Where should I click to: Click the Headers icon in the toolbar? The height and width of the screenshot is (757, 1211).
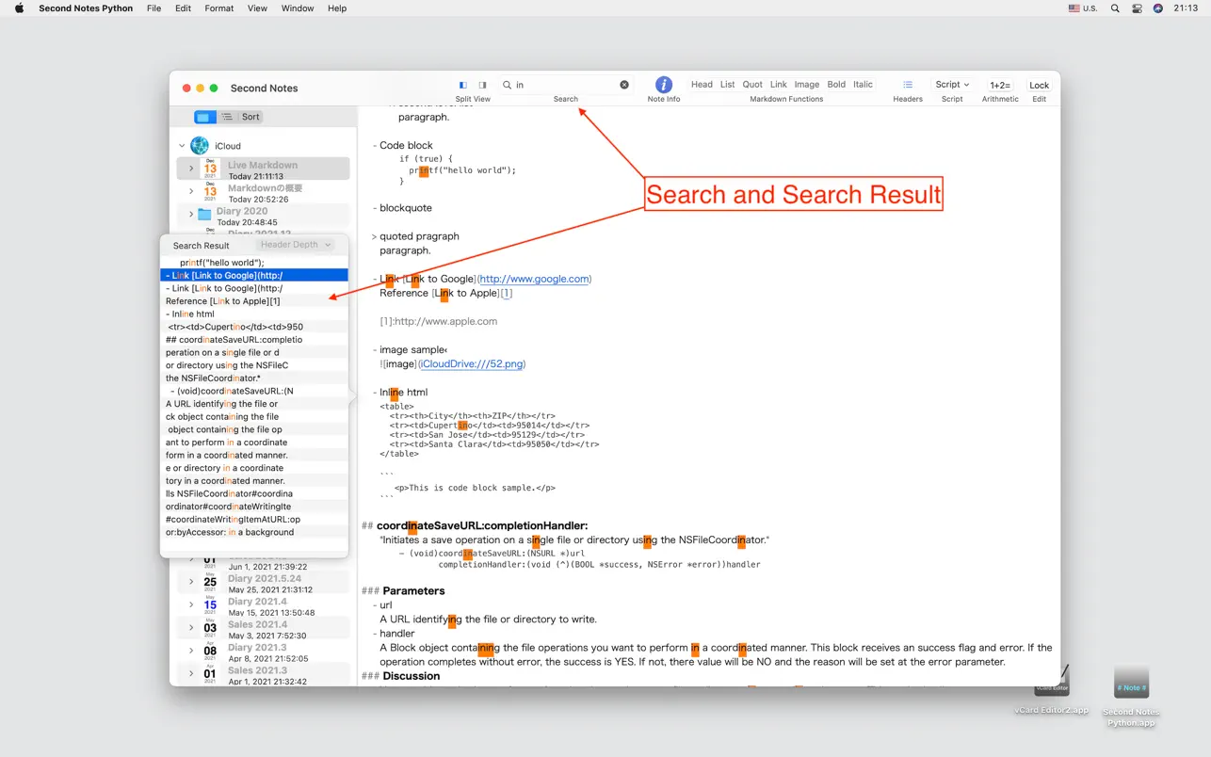[x=907, y=85]
